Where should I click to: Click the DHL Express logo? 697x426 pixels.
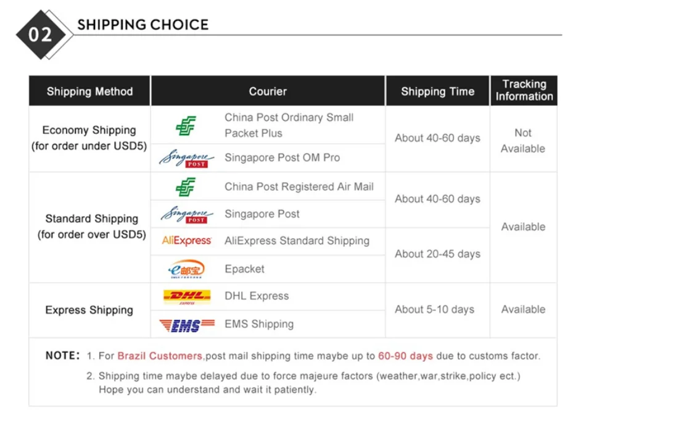[187, 297]
